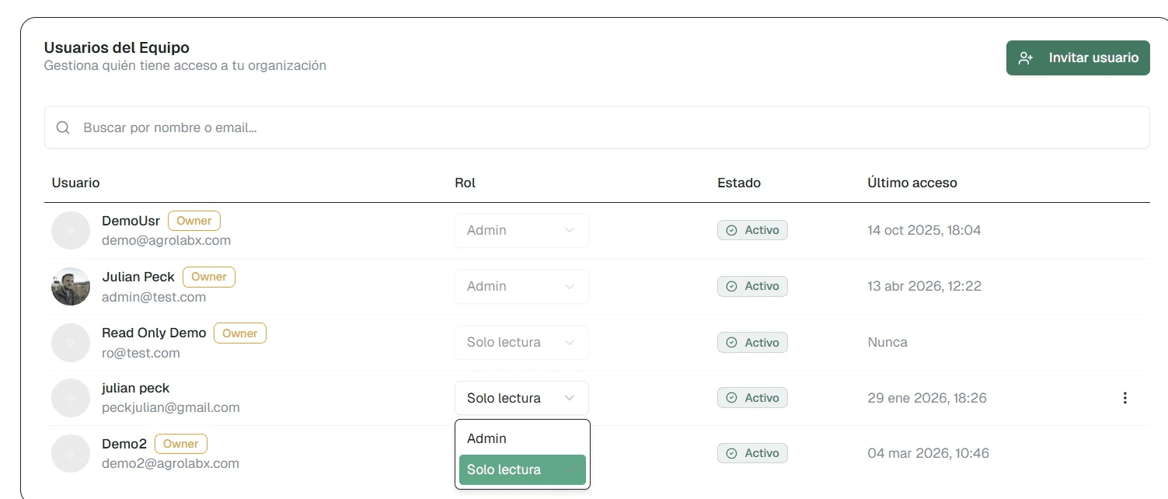The width and height of the screenshot is (1168, 499).
Task: Collapse the julian peck role dropdown
Action: point(521,398)
